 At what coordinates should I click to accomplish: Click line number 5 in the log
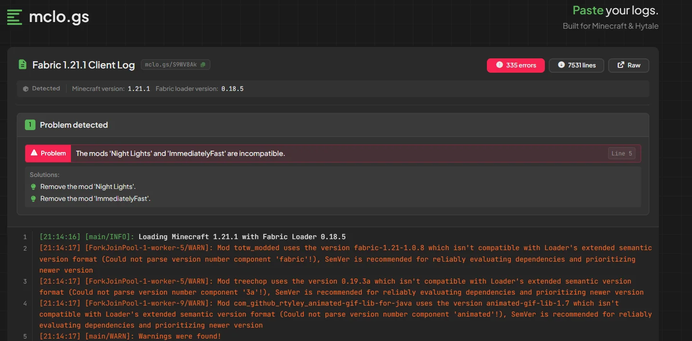pos(25,337)
